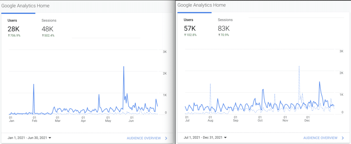Open the Jul 1, 2021 - Dec 31, 2021 date range dropdown

coord(205,138)
